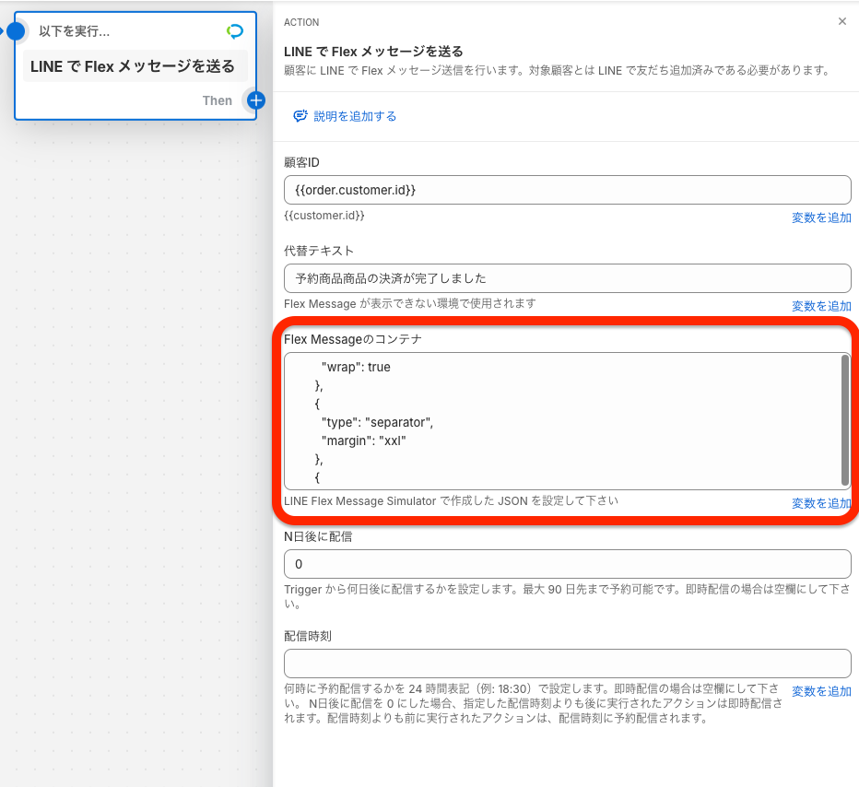The image size is (859, 787).
Task: Click the blue plus icon next to Then
Action: (256, 100)
